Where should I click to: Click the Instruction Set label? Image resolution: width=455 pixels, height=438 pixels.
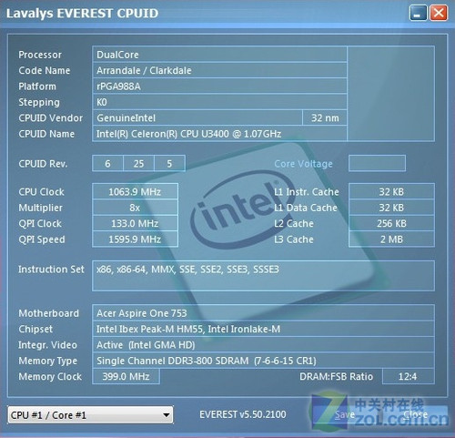tap(51, 270)
